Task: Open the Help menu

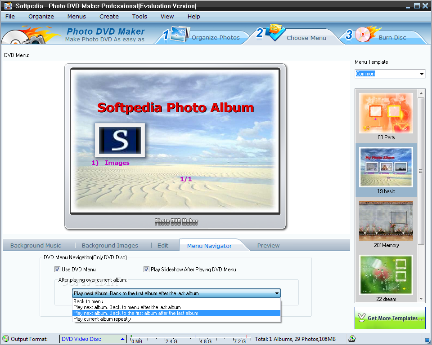Action: [x=193, y=17]
